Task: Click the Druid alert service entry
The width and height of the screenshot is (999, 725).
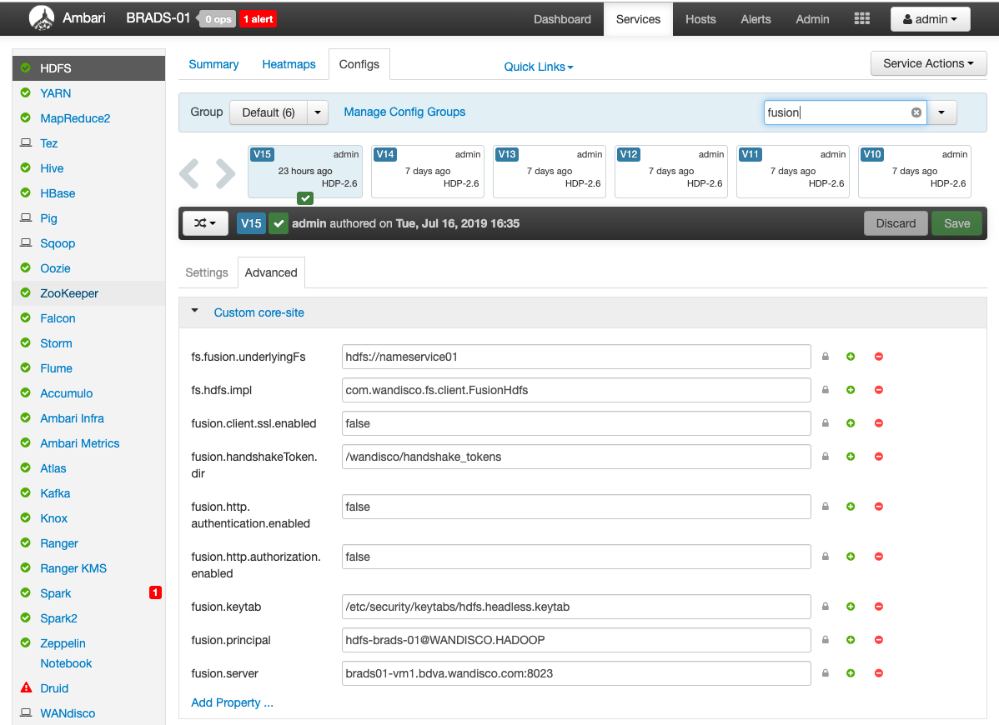Action: click(x=54, y=688)
